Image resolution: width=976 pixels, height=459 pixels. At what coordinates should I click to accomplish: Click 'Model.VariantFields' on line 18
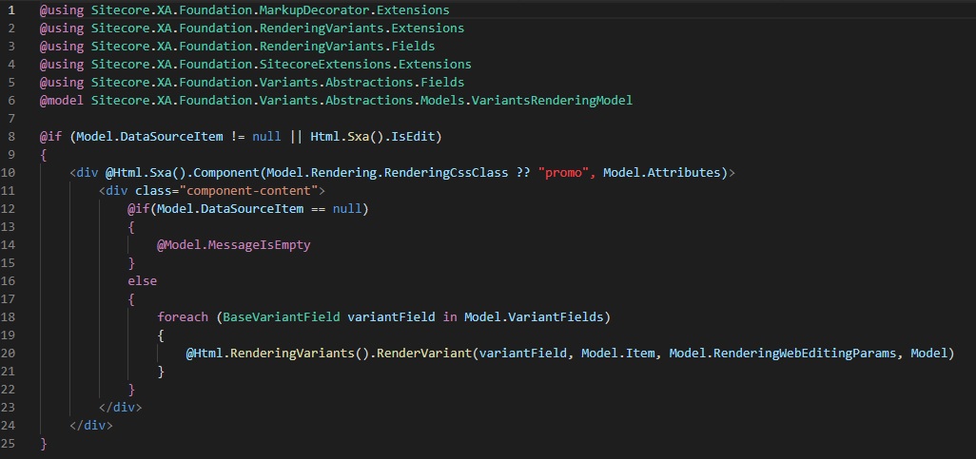pos(534,317)
